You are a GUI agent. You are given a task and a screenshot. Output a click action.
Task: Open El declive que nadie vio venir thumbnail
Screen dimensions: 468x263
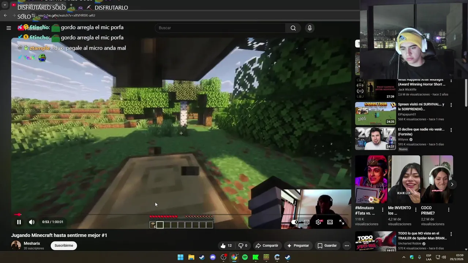pyautogui.click(x=375, y=138)
